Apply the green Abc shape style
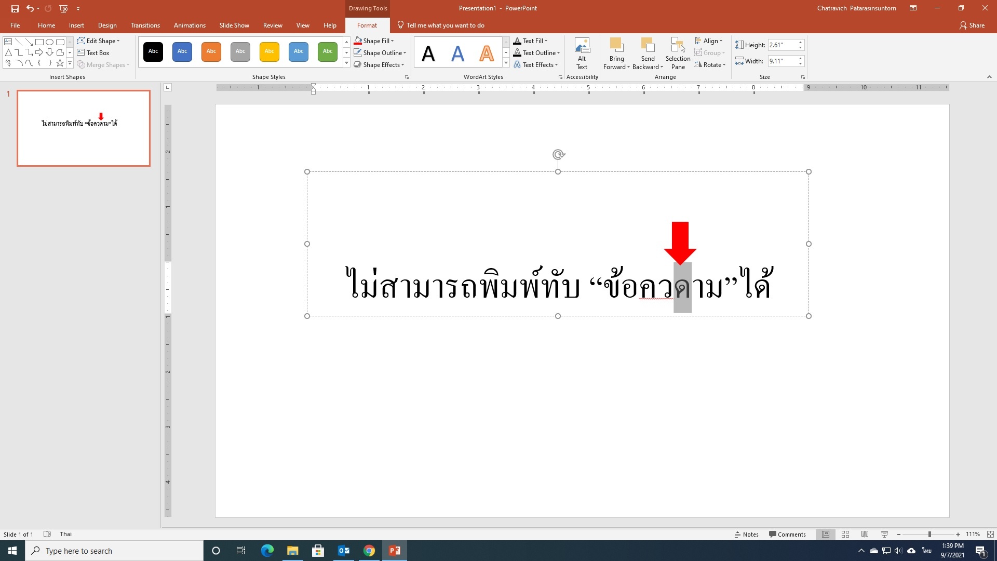997x561 pixels. 328,51
